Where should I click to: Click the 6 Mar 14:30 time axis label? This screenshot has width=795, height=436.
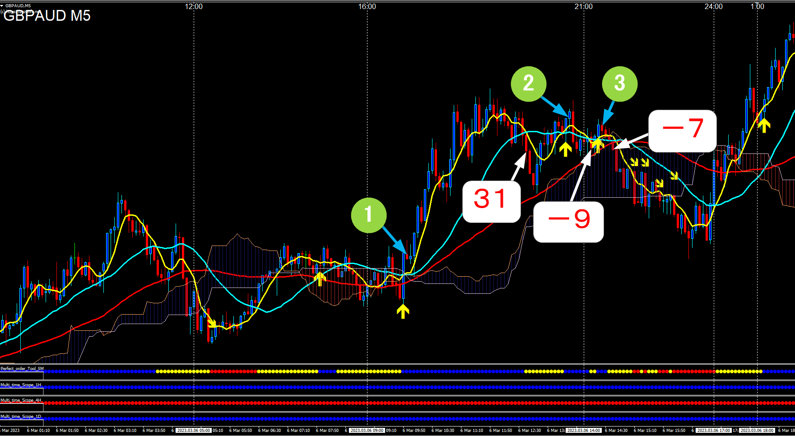pyautogui.click(x=616, y=431)
